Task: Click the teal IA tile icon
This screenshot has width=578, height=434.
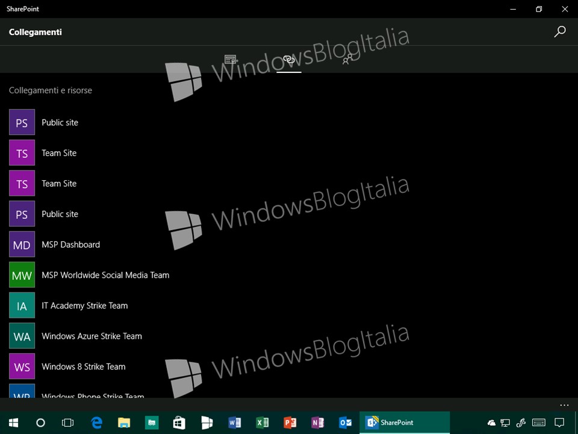Action: pos(22,306)
